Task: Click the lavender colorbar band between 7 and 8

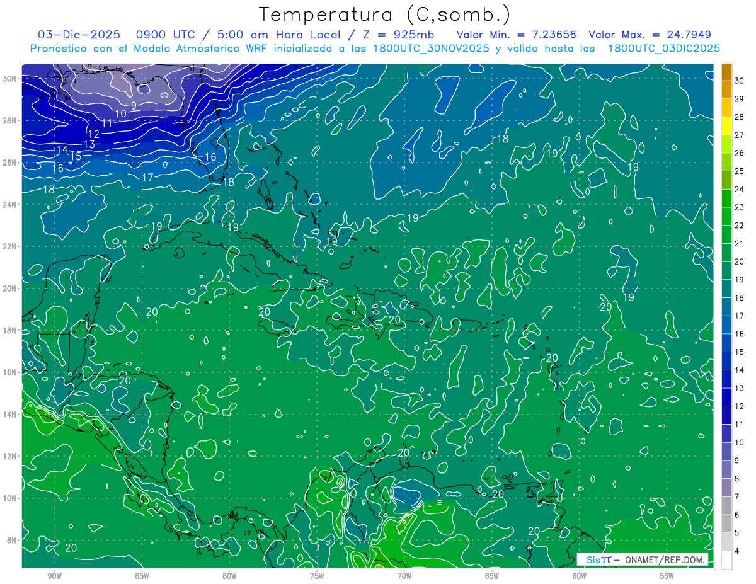Action: pos(726,488)
